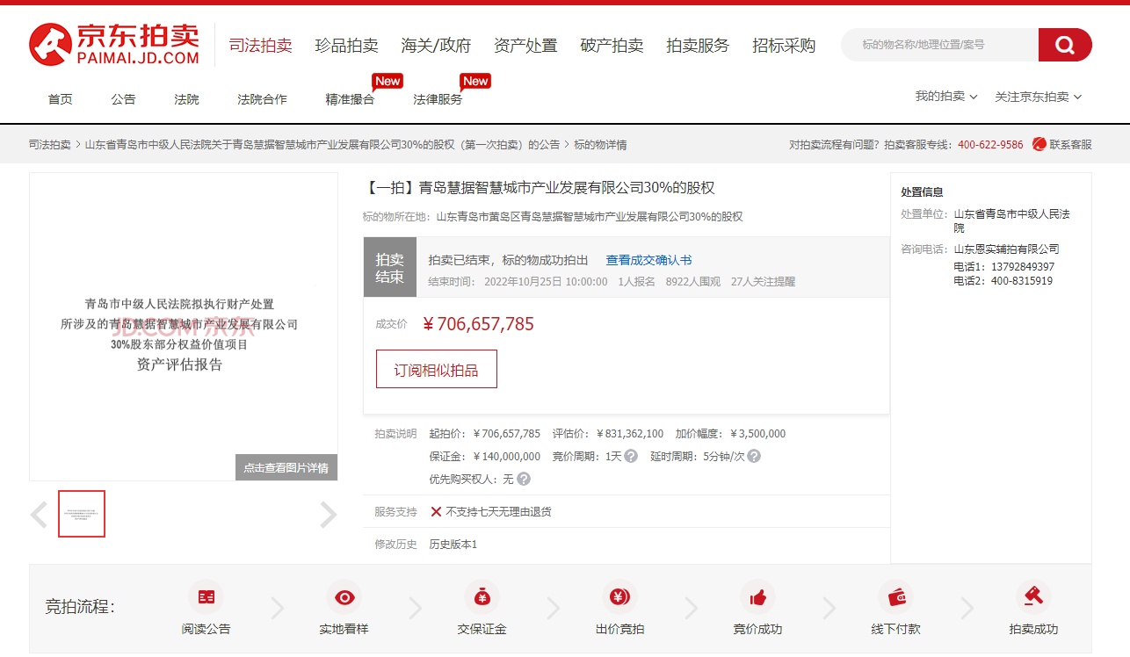Open the 司法拍卖 tab

pos(261,46)
